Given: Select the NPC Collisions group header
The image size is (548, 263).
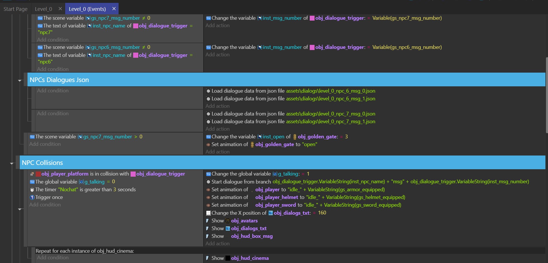Looking at the screenshot, I should point(42,162).
